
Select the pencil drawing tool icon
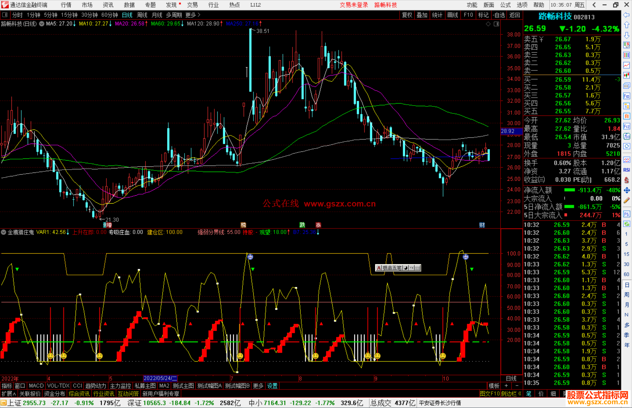pos(626,201)
